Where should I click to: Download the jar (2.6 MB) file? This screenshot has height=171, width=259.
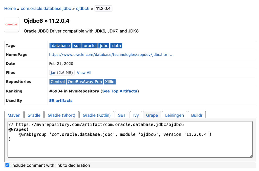pyautogui.click(x=62, y=73)
